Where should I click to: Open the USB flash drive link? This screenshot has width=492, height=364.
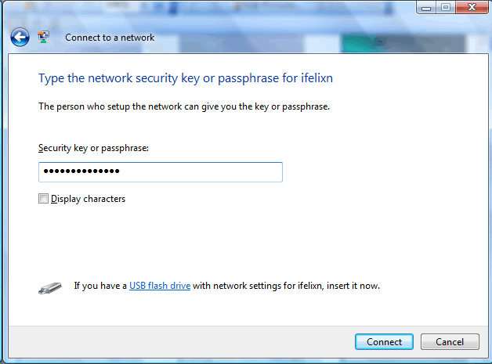pyautogui.click(x=160, y=286)
